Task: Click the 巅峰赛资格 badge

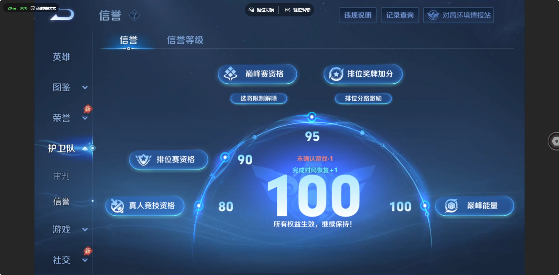Action: coord(257,74)
